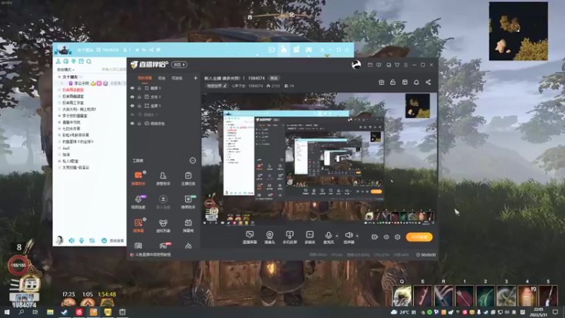Toggle the preview eye icon beside the settings gear
This screenshot has width=565, height=318.
(386, 237)
